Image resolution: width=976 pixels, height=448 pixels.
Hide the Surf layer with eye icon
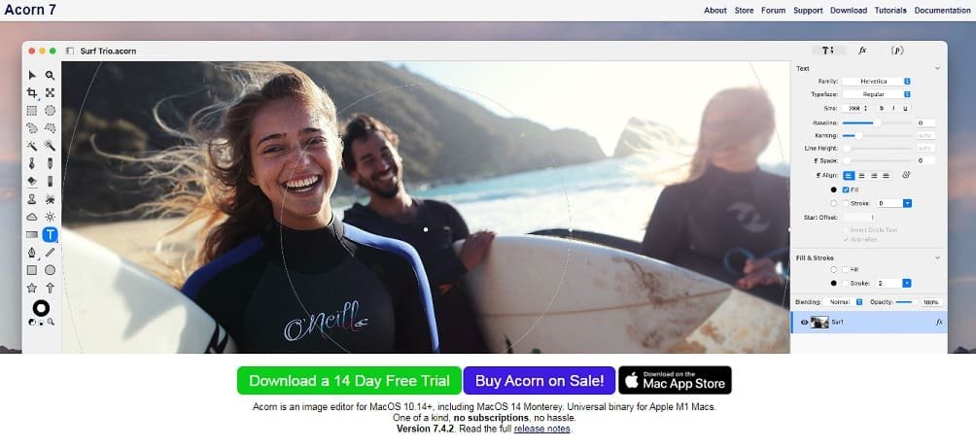coord(804,323)
